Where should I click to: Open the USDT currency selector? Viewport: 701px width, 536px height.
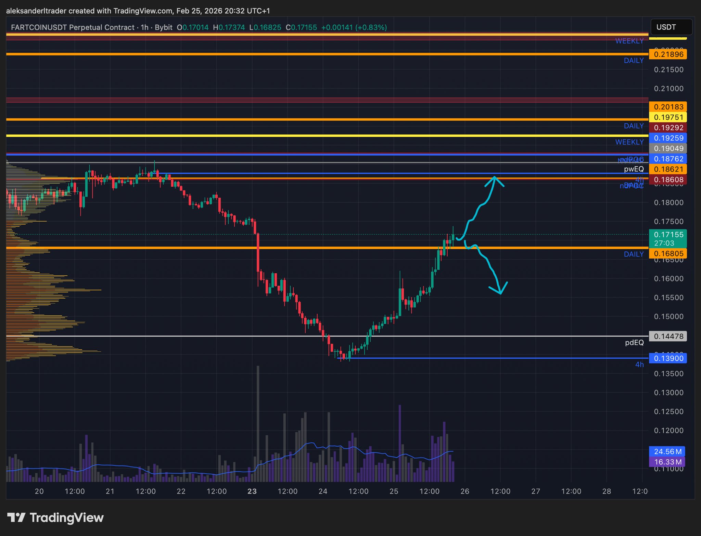click(x=671, y=27)
